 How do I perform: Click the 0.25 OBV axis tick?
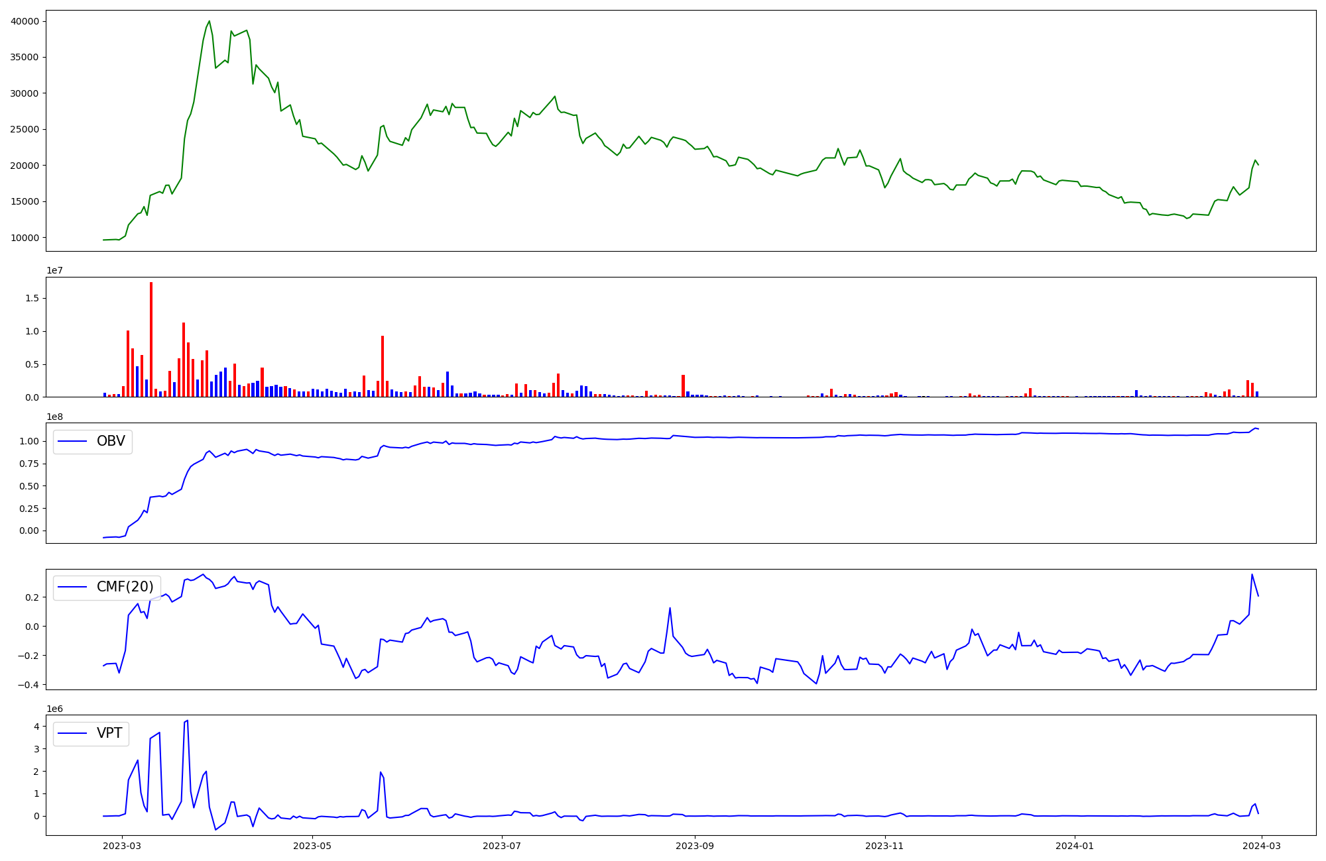click(29, 509)
